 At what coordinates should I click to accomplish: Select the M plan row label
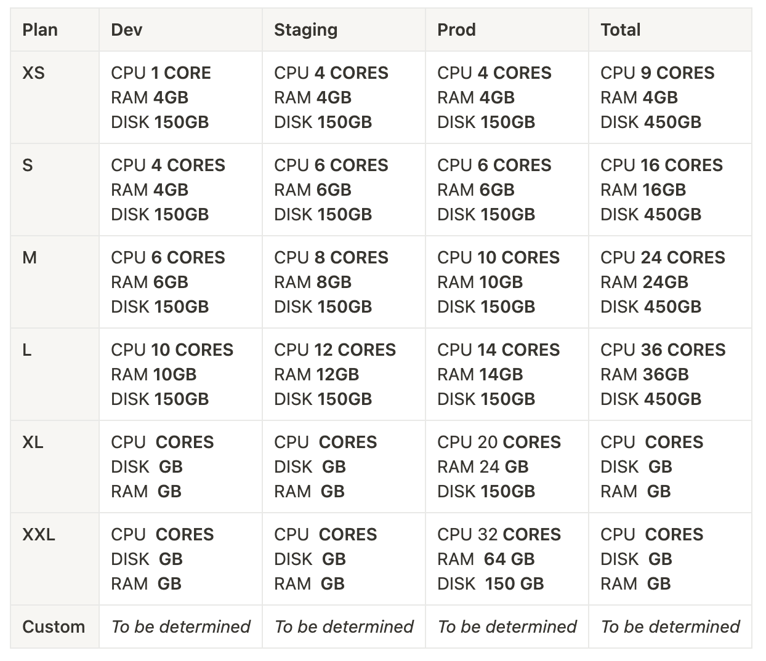(55, 282)
